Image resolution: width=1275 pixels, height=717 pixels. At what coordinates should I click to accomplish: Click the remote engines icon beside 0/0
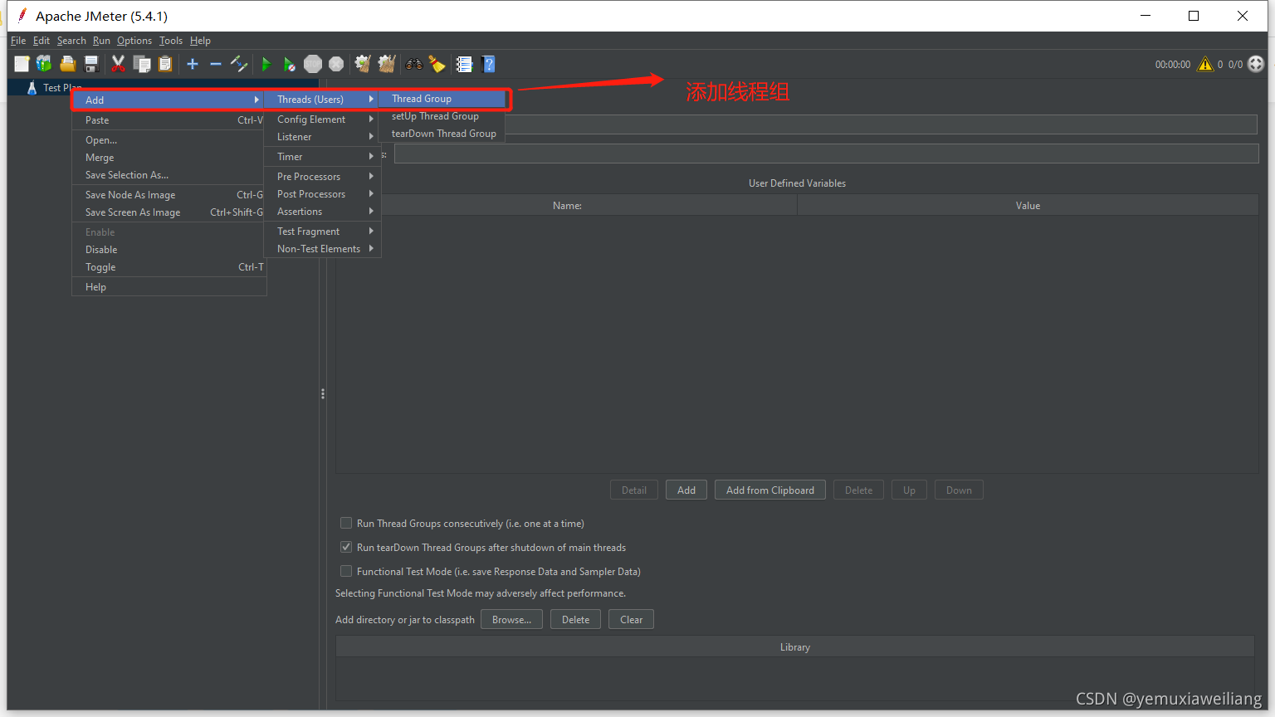[1256, 64]
